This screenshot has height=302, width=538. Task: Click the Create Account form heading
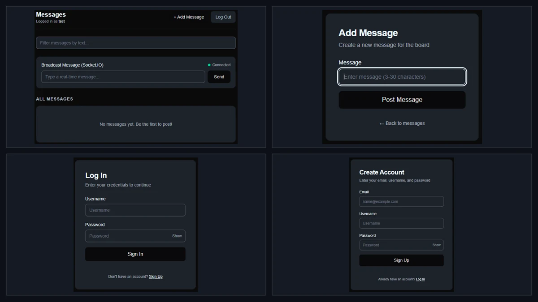coord(382,172)
